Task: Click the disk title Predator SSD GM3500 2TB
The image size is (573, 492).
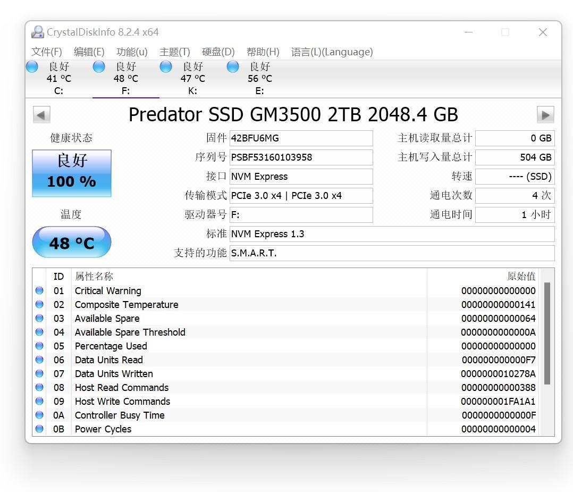Action: [x=293, y=114]
